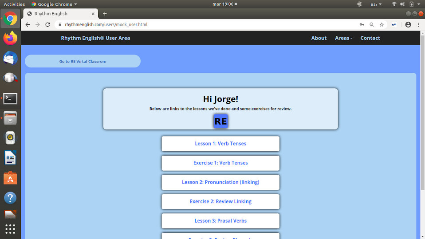Open Lesson 1: Verb Tenses link
Screen dimensions: 425x239
220,144
